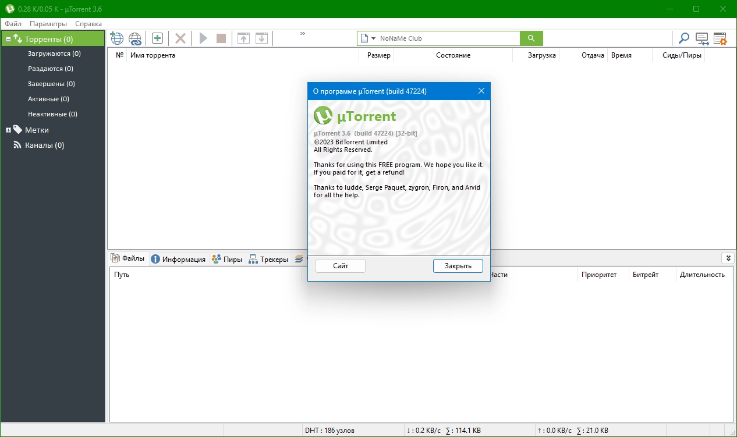Click the upload speed status entry
Screen dimensions: 737x437
tap(572, 431)
